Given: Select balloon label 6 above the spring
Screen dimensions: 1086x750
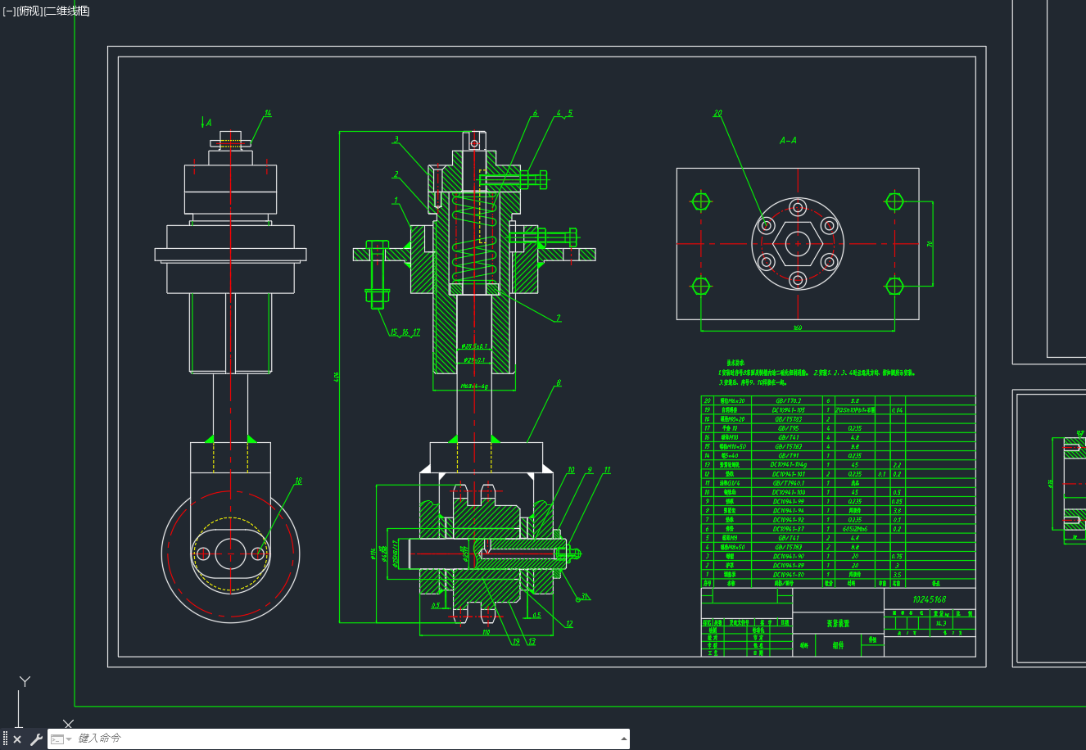Looking at the screenshot, I should [535, 114].
